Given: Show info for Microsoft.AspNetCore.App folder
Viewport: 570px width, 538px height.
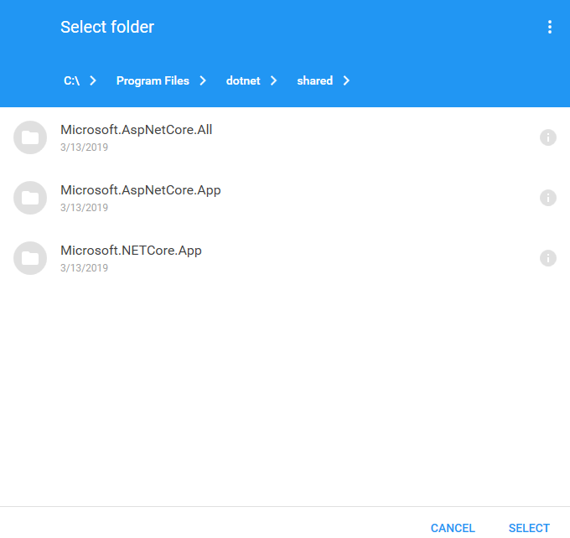Looking at the screenshot, I should tap(548, 198).
